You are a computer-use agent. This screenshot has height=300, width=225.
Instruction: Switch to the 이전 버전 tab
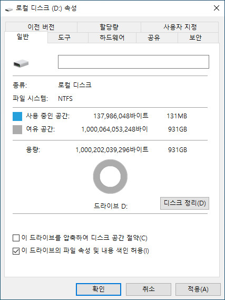point(41,27)
